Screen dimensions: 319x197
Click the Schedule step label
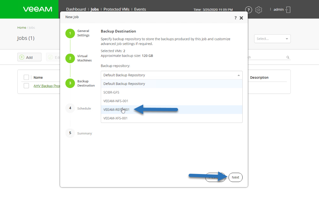click(x=84, y=109)
